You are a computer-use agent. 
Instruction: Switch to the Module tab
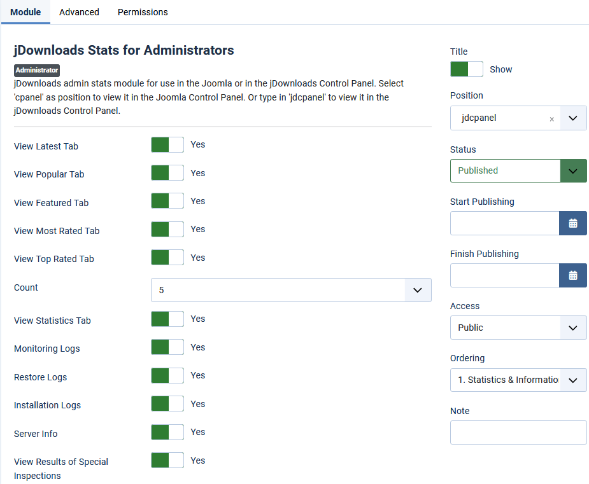tap(25, 12)
